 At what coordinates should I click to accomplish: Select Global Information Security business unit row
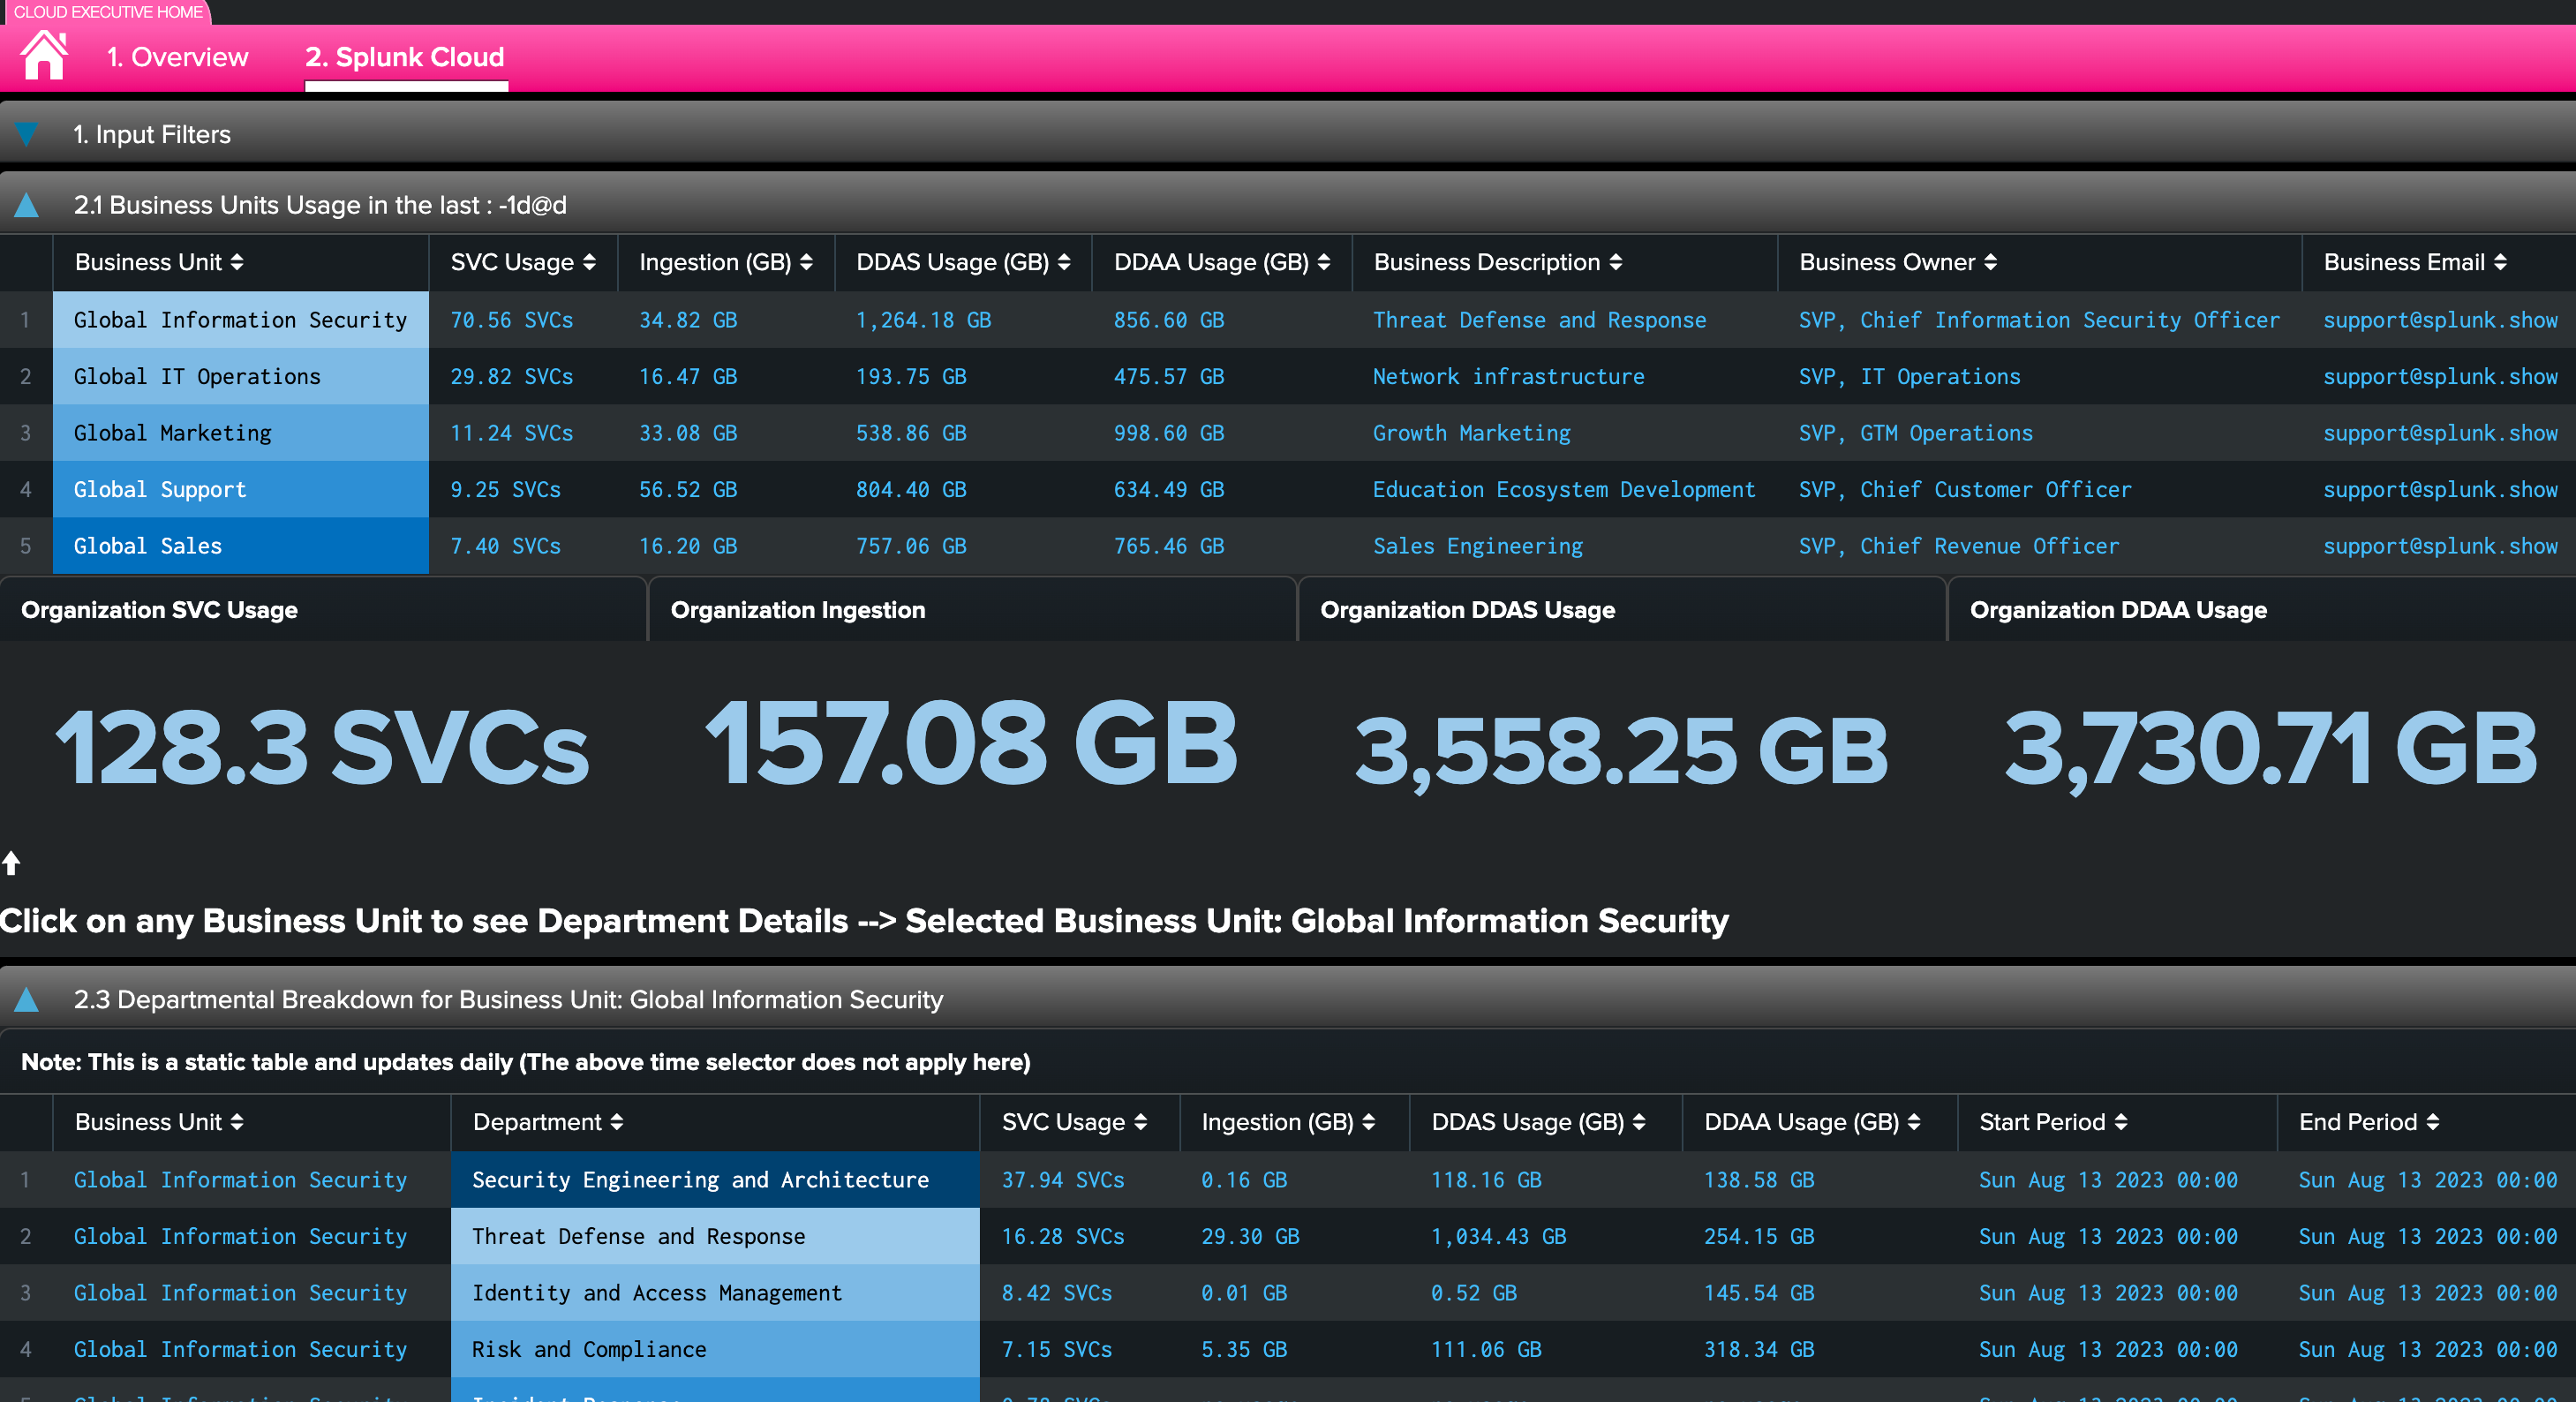240,320
